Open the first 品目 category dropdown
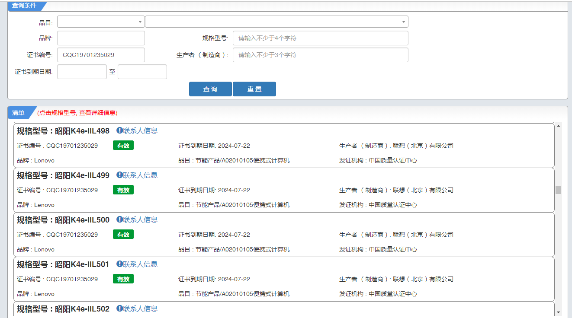572x318 pixels. (101, 22)
